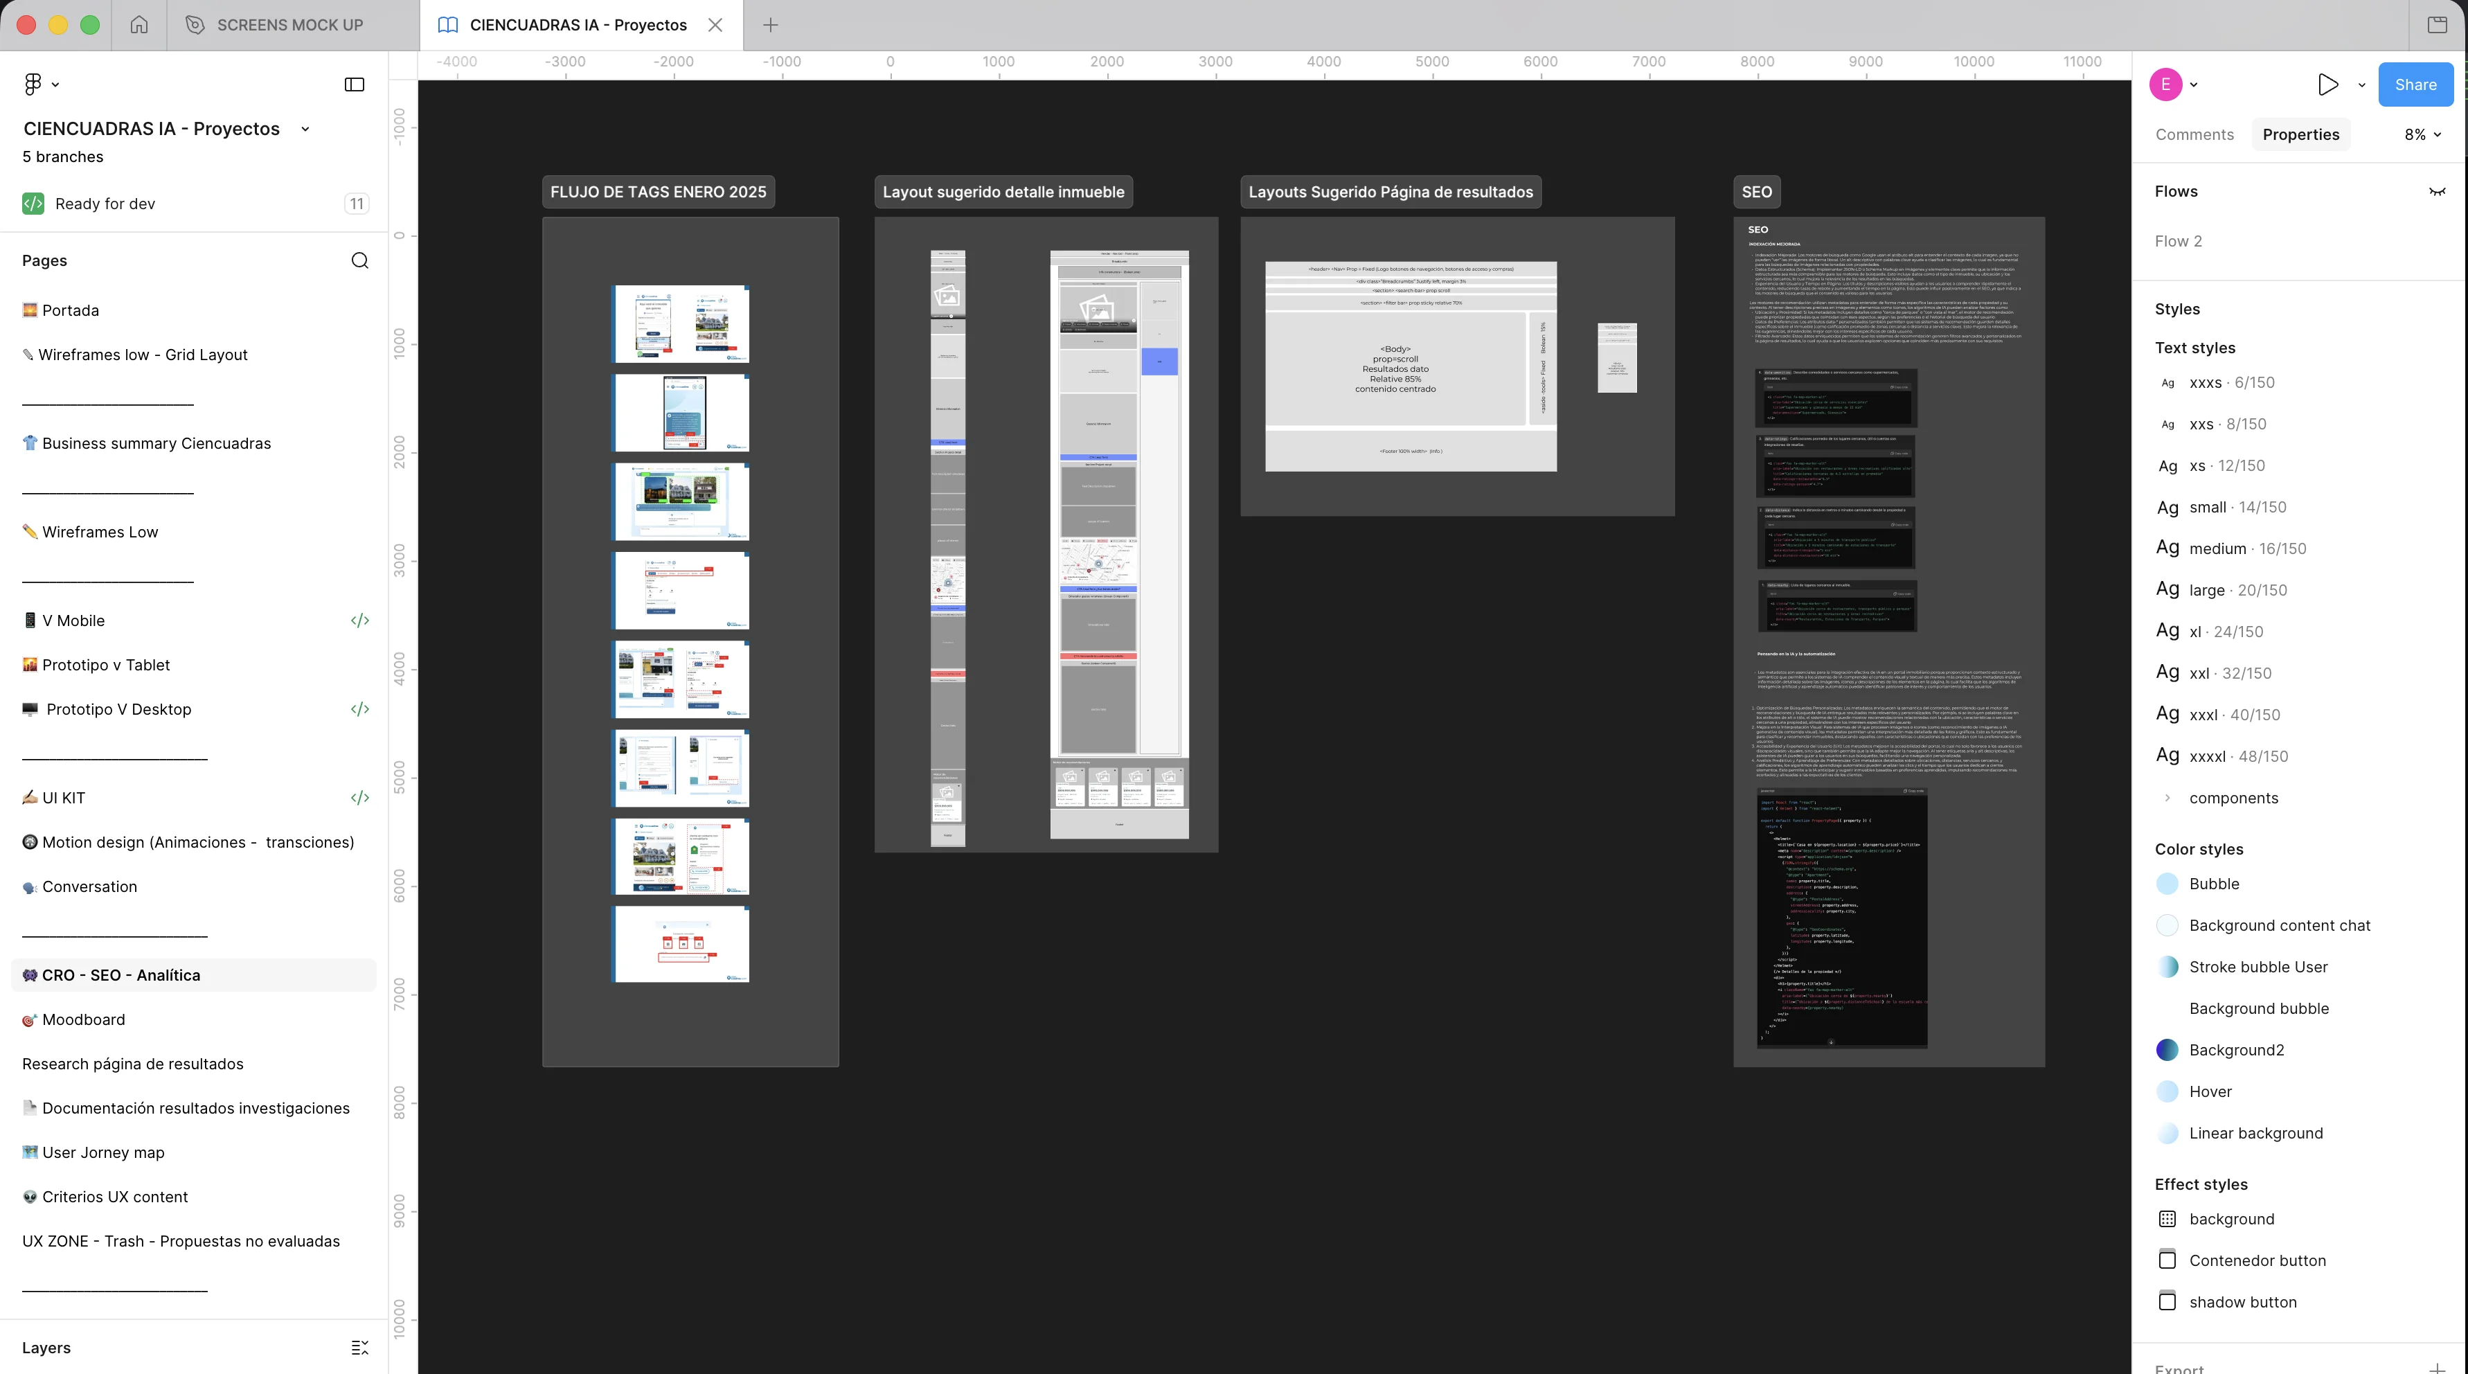Screen dimensions: 2468x1374
Task: Select Flow 2 in Flows
Action: click(2178, 242)
